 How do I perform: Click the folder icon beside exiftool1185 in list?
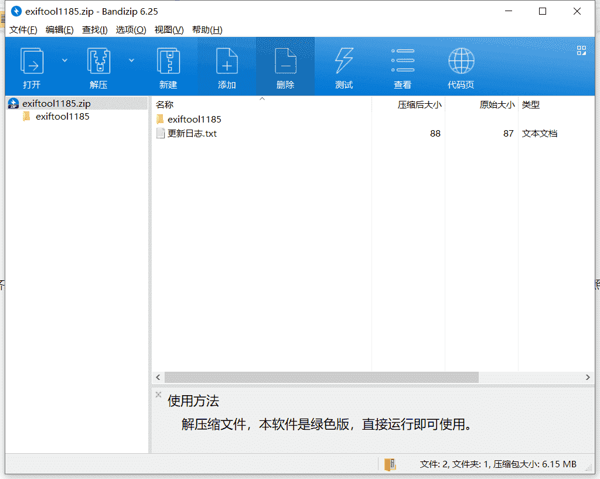[160, 120]
